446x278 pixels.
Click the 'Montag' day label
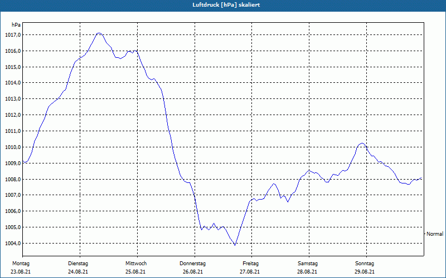21,264
